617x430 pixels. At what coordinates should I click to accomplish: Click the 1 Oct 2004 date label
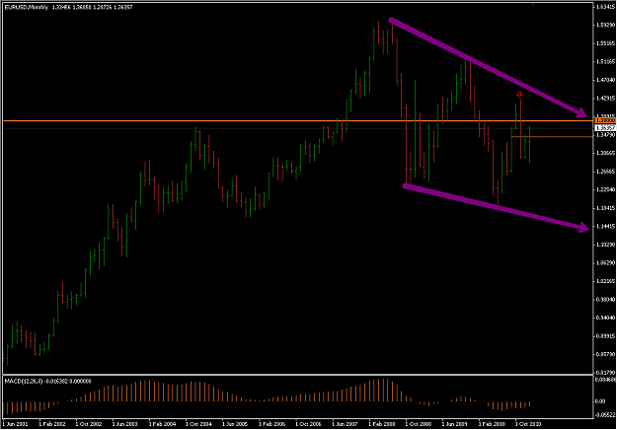tap(198, 424)
